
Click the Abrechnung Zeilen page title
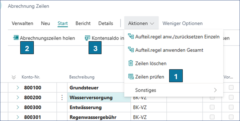[x=28, y=6]
